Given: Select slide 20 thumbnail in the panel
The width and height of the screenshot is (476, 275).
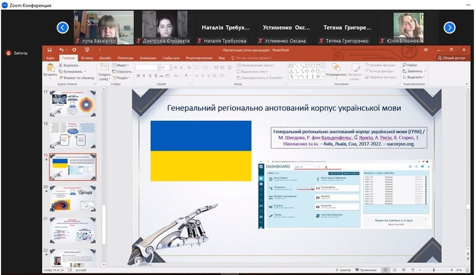Looking at the screenshot, I should tap(73, 198).
